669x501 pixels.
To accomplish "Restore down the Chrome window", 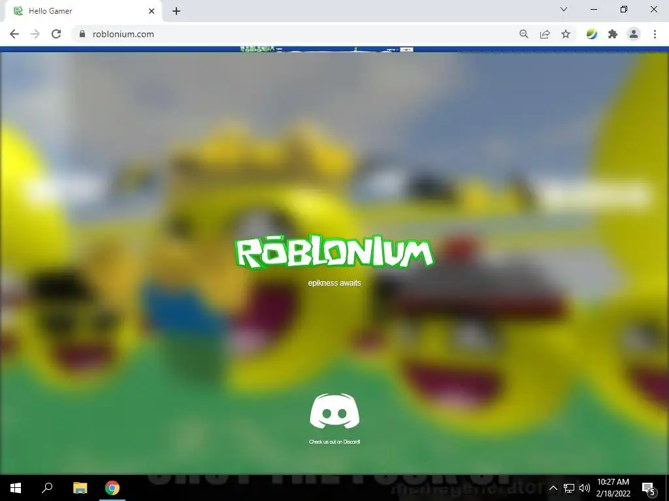I will [624, 9].
